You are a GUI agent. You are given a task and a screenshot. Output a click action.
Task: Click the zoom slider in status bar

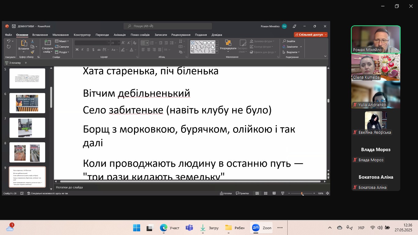click(x=302, y=193)
